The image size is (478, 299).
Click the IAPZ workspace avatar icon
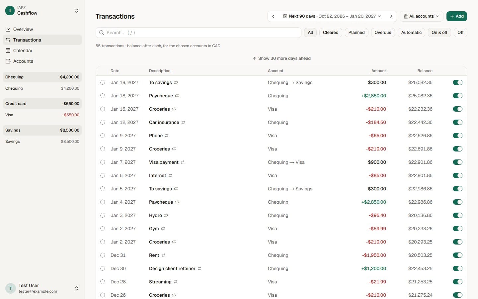(x=10, y=11)
